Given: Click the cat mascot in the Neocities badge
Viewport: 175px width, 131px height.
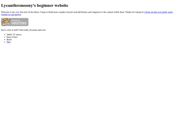Looking at the screenshot, I should coord(6,22).
